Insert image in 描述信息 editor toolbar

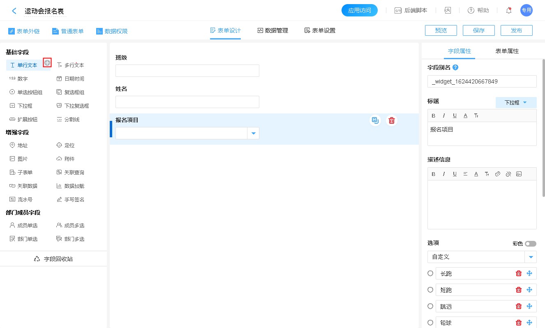(519, 174)
